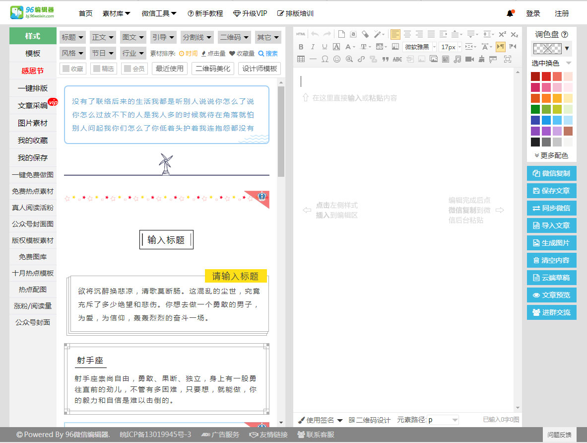Click the 微信复制 button

tap(551, 173)
